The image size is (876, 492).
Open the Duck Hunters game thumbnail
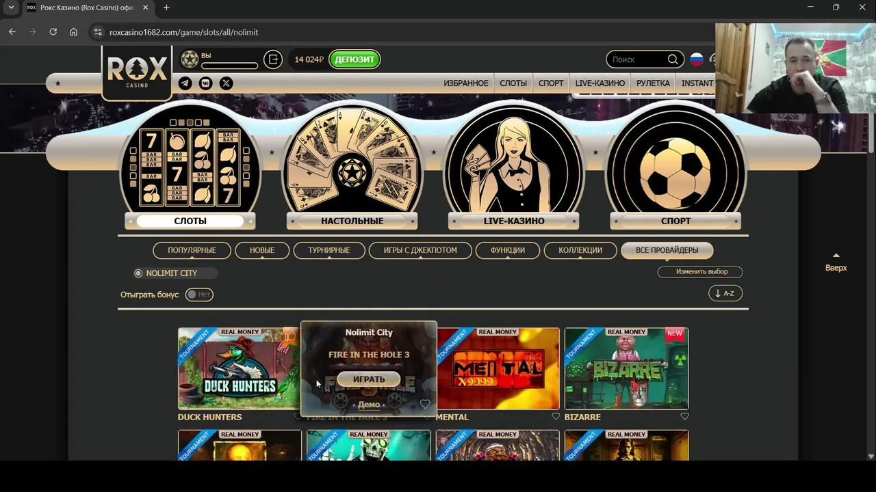pos(239,368)
